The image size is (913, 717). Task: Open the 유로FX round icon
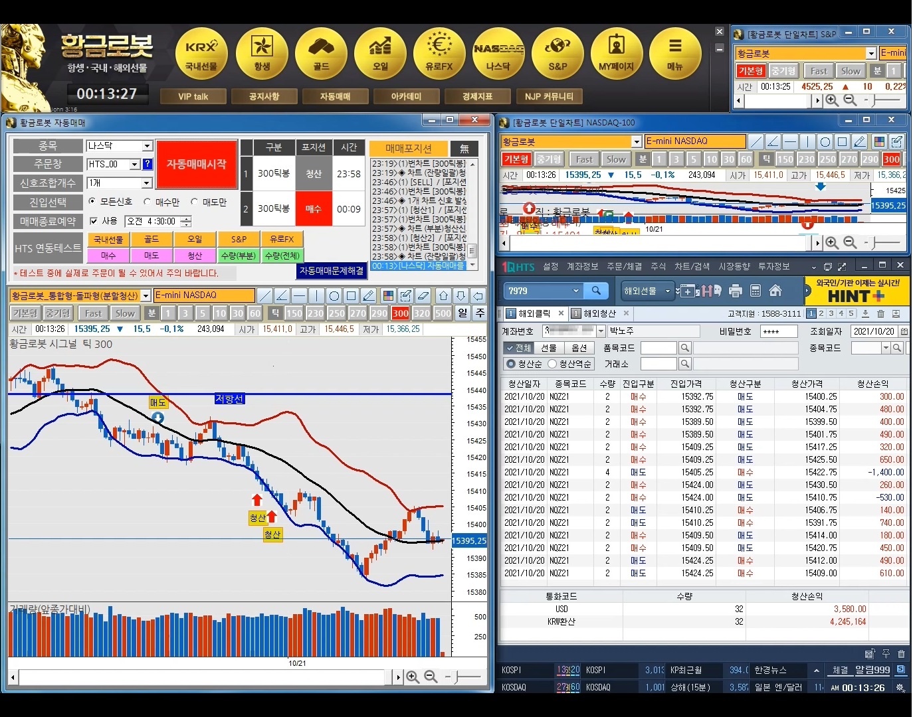(439, 54)
